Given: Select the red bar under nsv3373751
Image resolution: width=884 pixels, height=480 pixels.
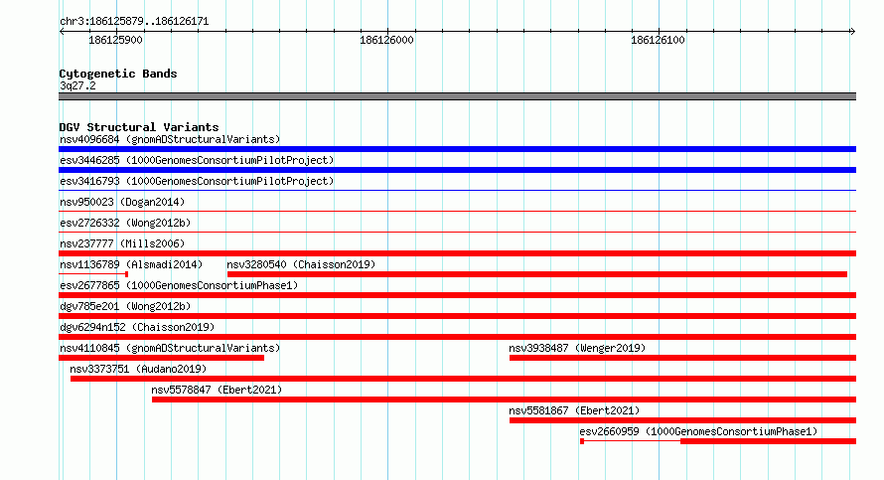Looking at the screenshot, I should 464,379.
